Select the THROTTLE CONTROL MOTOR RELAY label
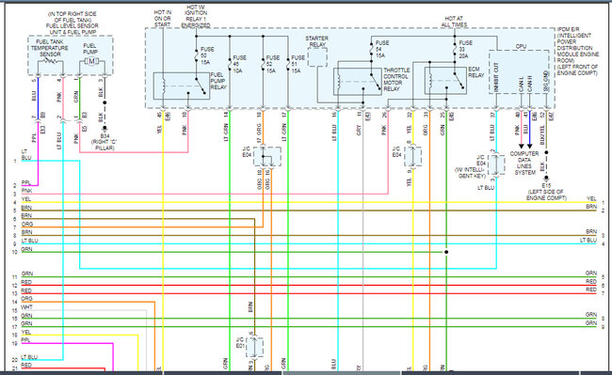This screenshot has height=375, width=612. [x=396, y=80]
